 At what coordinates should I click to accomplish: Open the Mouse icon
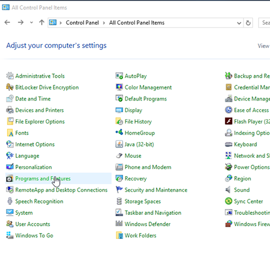[119, 156]
